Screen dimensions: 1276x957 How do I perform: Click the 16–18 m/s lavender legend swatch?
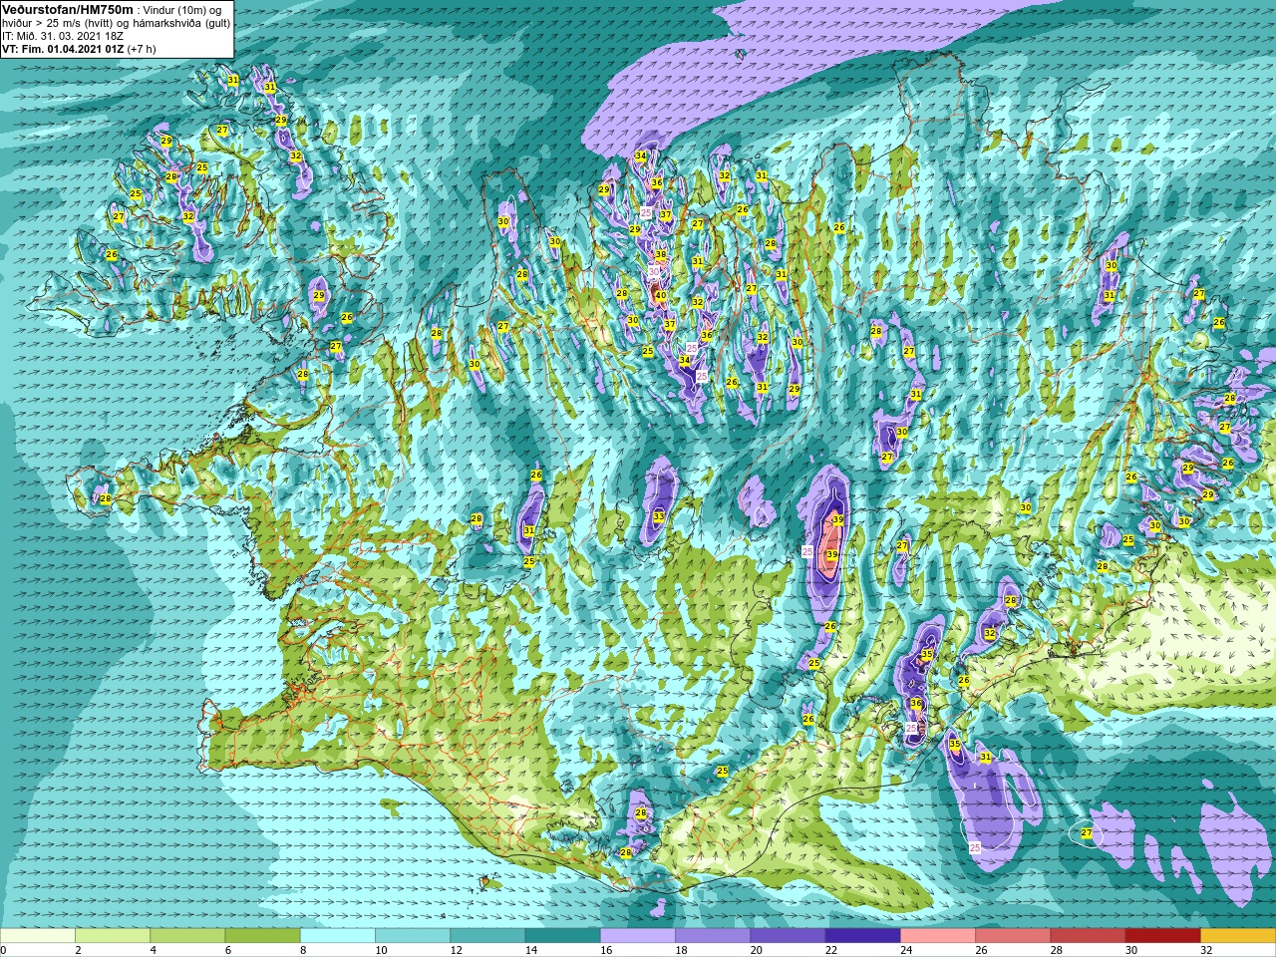click(638, 936)
